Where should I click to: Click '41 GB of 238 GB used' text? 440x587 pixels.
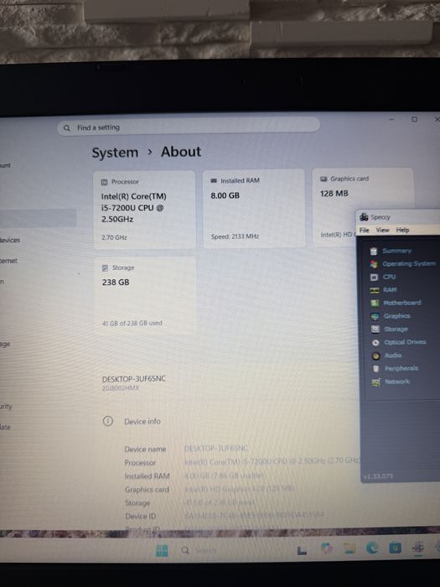[x=132, y=323]
